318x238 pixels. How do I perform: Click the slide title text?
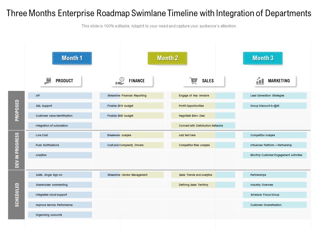point(159,13)
